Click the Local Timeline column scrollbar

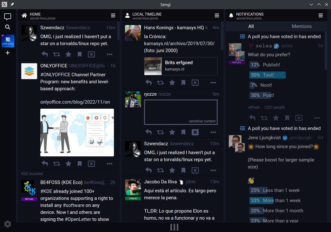click(x=222, y=36)
